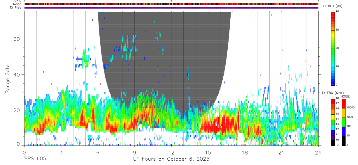This screenshot has height=165, width=358.
Task: Click the SPS b05 radar beam label
Action: tap(35, 159)
